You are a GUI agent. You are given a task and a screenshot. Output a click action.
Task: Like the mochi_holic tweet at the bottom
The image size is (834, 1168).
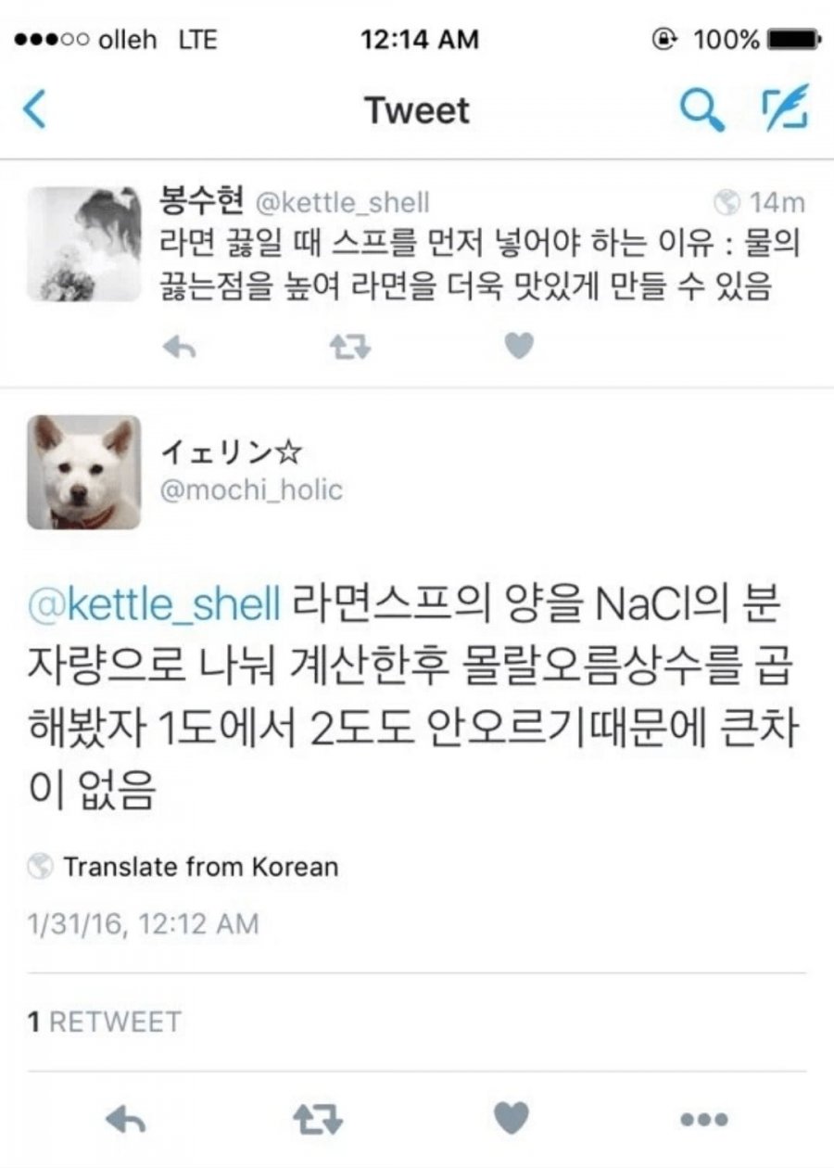(x=511, y=1118)
